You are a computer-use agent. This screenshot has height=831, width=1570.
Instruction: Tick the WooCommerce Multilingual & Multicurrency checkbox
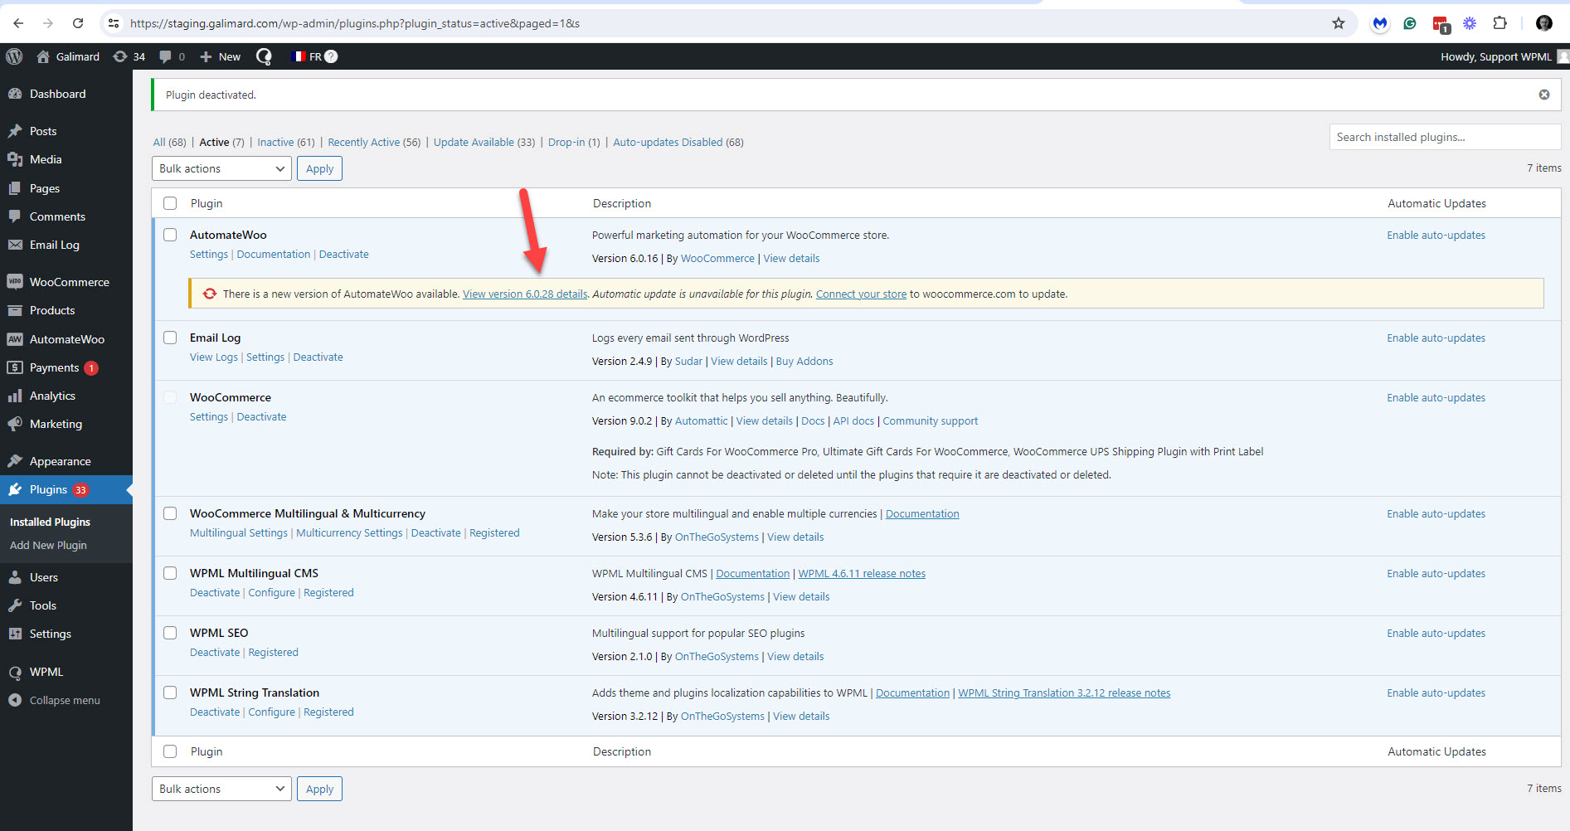coord(170,513)
